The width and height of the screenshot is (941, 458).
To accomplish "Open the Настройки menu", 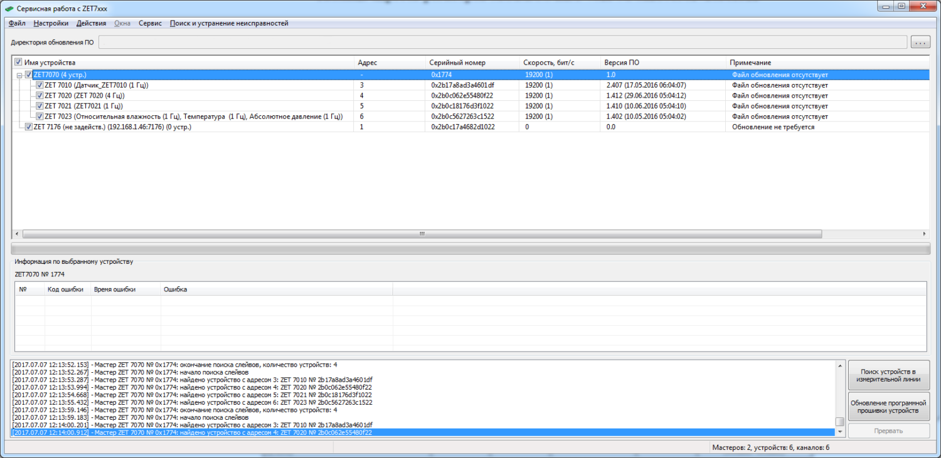I will (51, 23).
